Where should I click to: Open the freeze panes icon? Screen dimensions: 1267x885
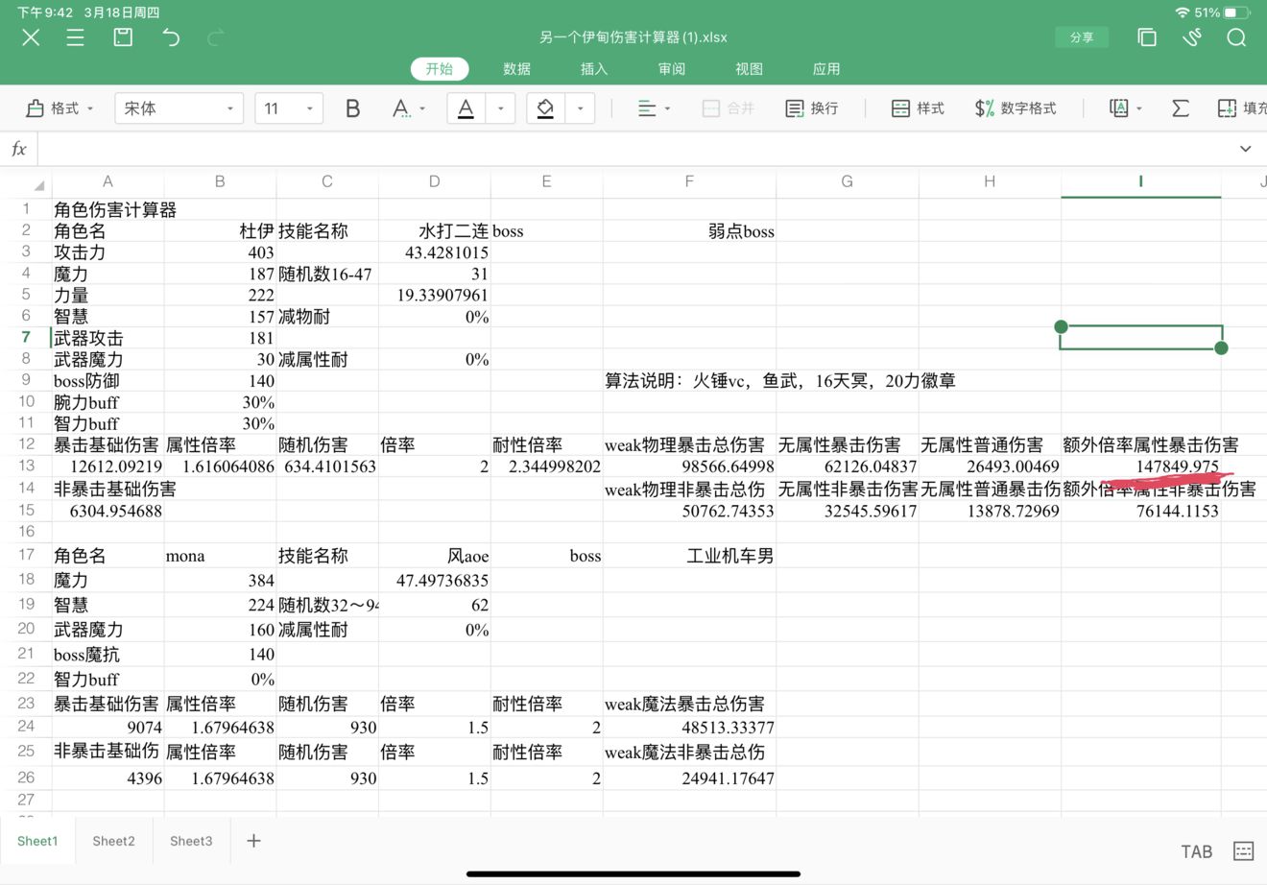pos(1118,108)
